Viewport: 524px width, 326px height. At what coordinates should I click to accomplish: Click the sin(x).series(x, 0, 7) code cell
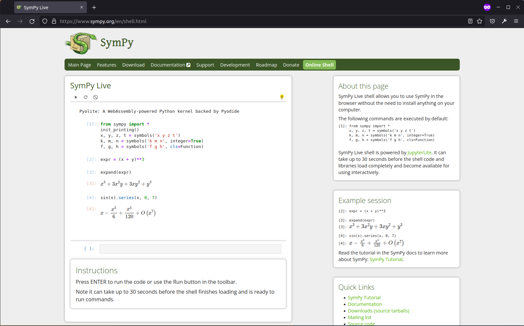coord(129,198)
